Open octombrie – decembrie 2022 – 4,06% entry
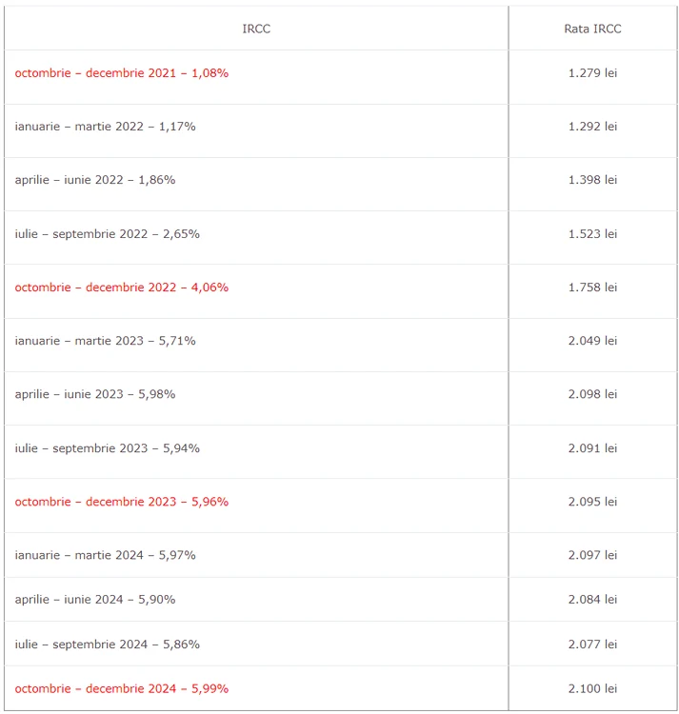This screenshot has width=679, height=714. 122,288
